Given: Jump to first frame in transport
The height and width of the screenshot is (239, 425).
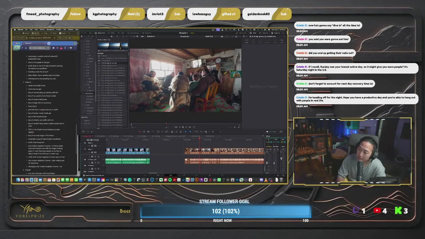Looking at the screenshot, I should [176, 127].
